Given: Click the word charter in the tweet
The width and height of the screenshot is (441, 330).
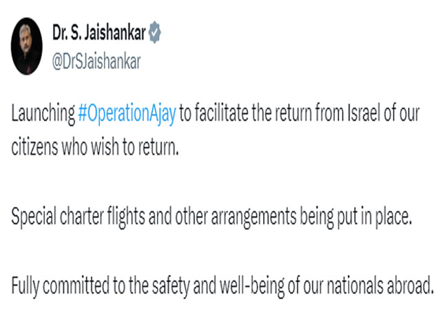Looking at the screenshot, I should click(x=82, y=216).
